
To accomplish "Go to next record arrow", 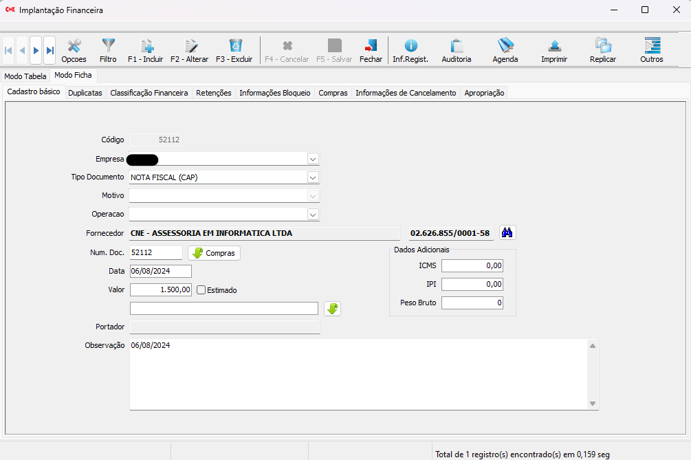I will (x=36, y=51).
